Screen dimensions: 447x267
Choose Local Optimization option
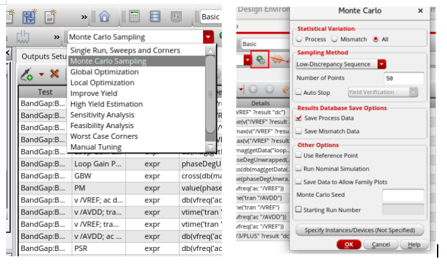[x=136, y=83]
